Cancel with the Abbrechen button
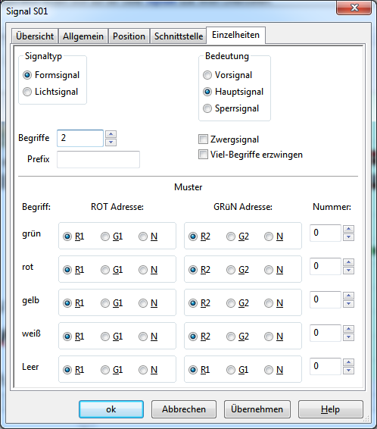Image resolution: width=377 pixels, height=429 pixels. point(184,409)
